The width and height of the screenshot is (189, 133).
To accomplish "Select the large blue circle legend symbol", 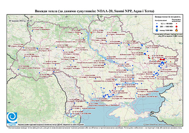I will [157, 26].
